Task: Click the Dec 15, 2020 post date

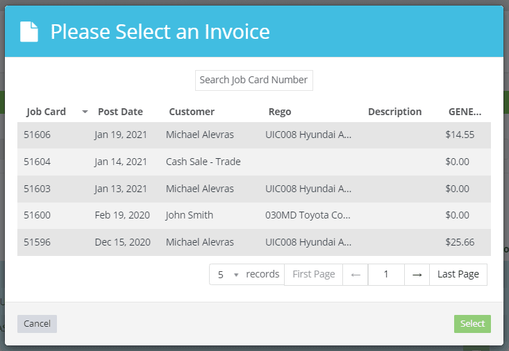Action: 123,242
